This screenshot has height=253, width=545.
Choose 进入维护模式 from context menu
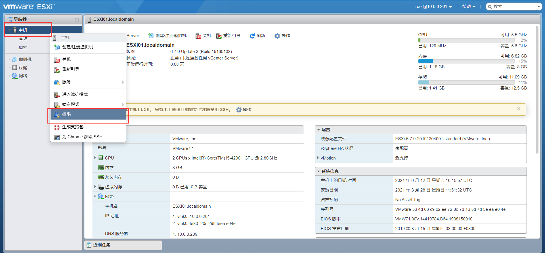pyautogui.click(x=88, y=94)
